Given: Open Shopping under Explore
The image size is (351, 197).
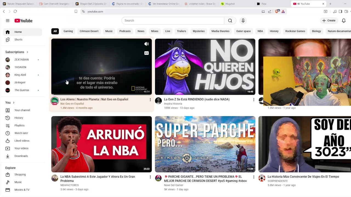Looking at the screenshot, I should tap(23, 174).
